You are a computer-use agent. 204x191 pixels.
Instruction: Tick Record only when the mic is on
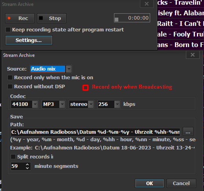click(x=10, y=77)
